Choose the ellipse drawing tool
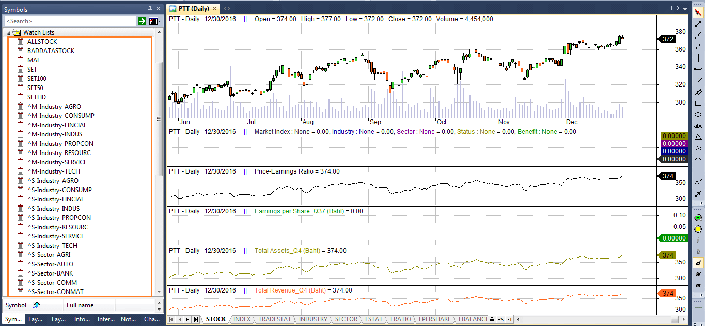 (x=698, y=115)
